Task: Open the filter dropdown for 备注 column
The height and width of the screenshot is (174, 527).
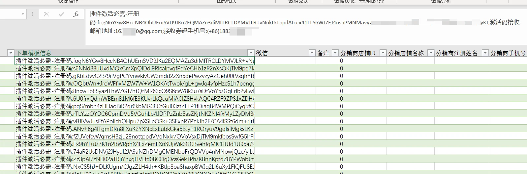Action: click(335, 53)
